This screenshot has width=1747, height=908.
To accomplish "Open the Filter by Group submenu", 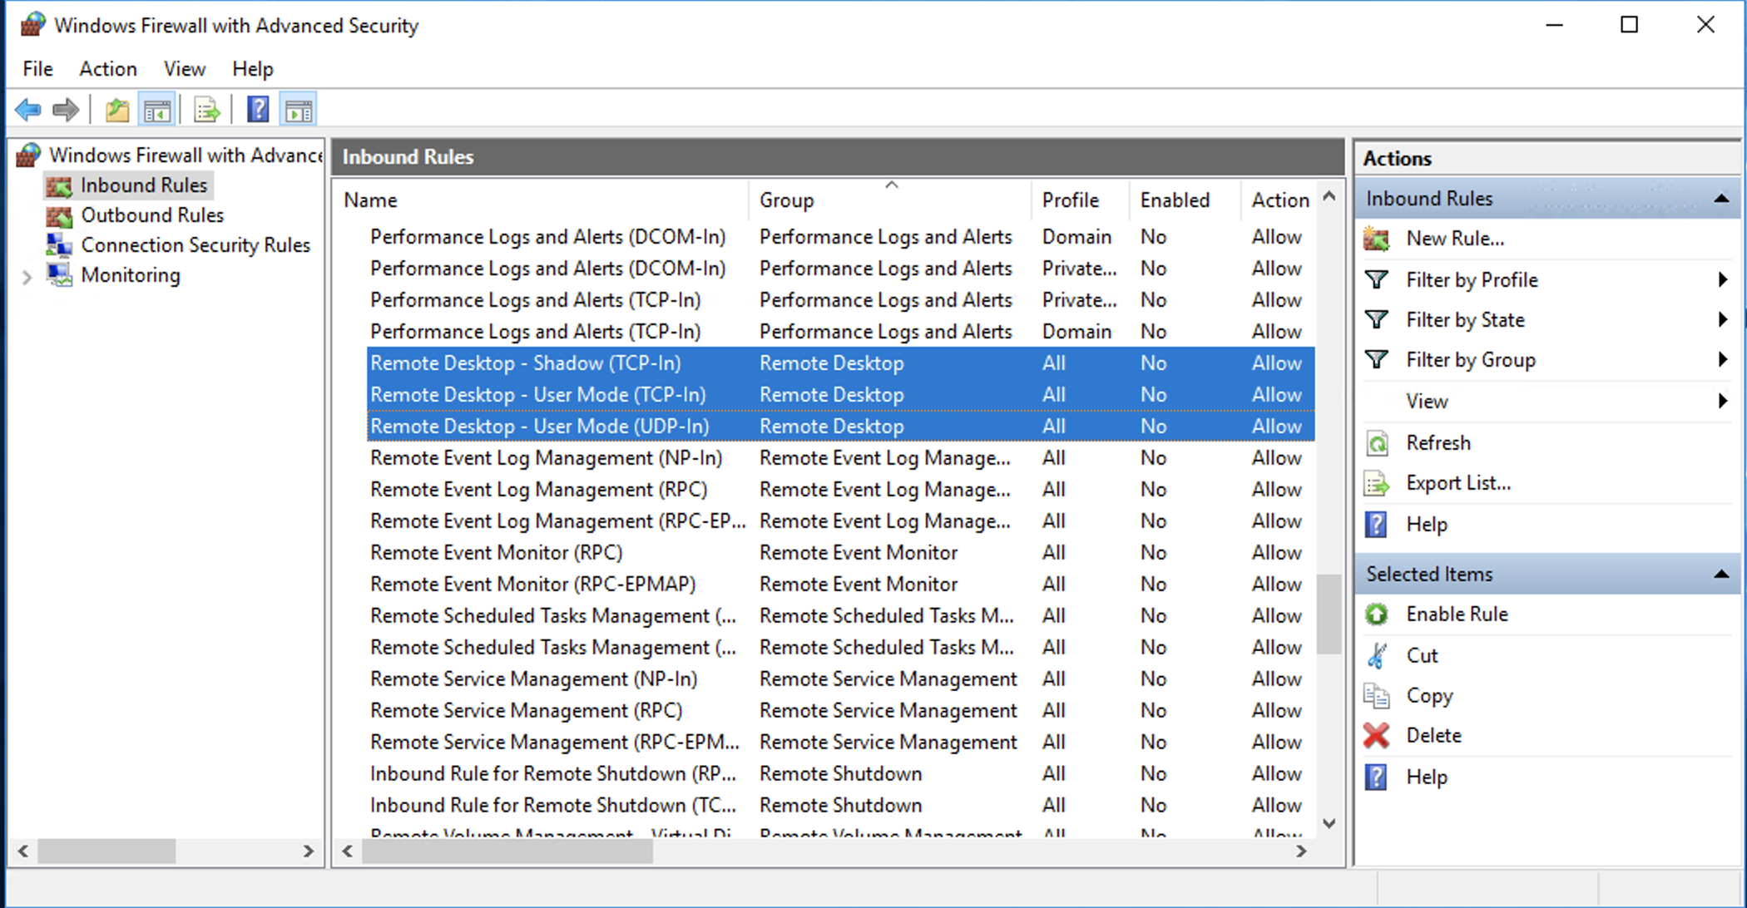I will click(1470, 360).
